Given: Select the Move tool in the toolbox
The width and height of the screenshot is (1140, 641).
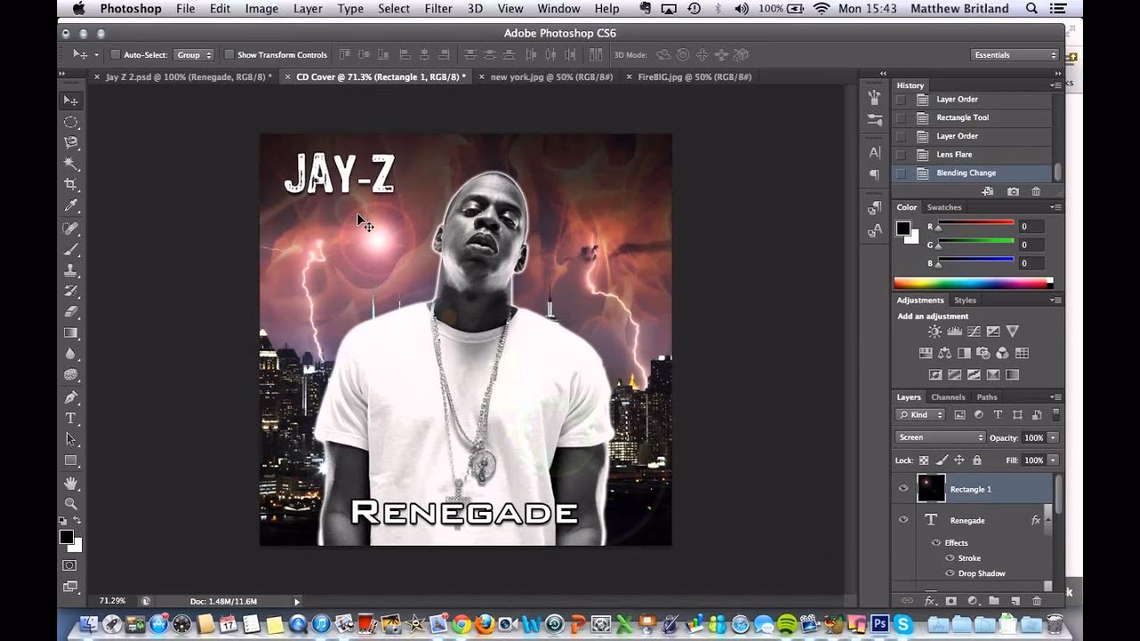Looking at the screenshot, I should click(71, 101).
